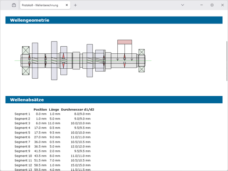Image resolution: width=228 pixels, height=171 pixels.
Task: Maximize the browser window
Action: coord(212,5)
